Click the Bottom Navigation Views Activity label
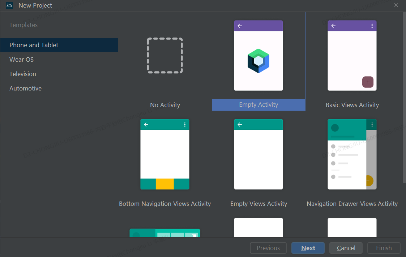This screenshot has height=257, width=406. coord(165,204)
